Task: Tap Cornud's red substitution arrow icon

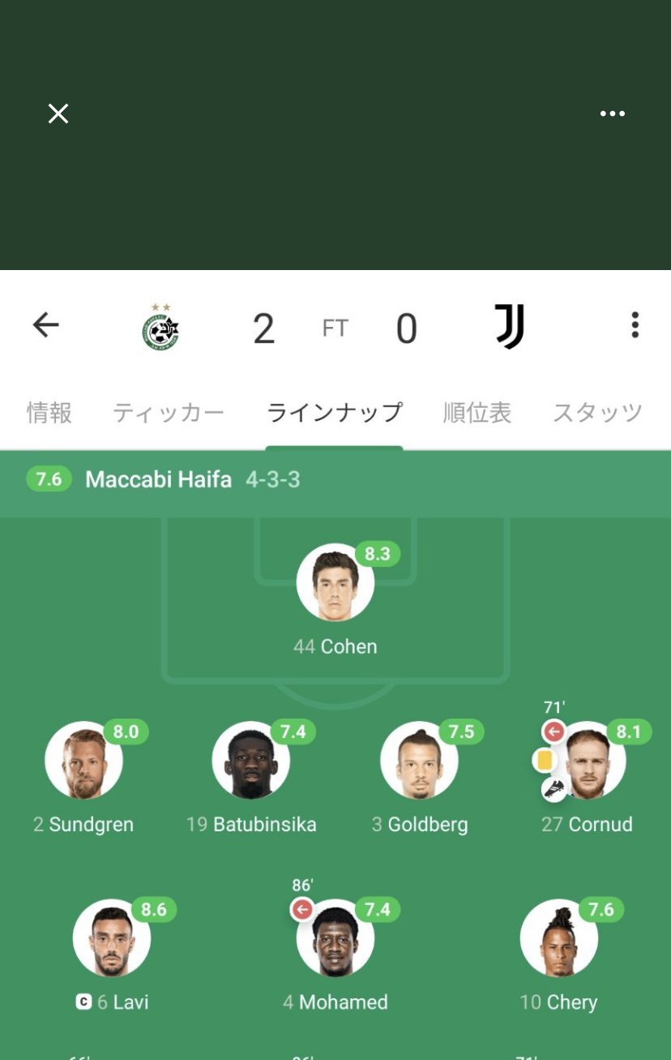Action: point(553,732)
